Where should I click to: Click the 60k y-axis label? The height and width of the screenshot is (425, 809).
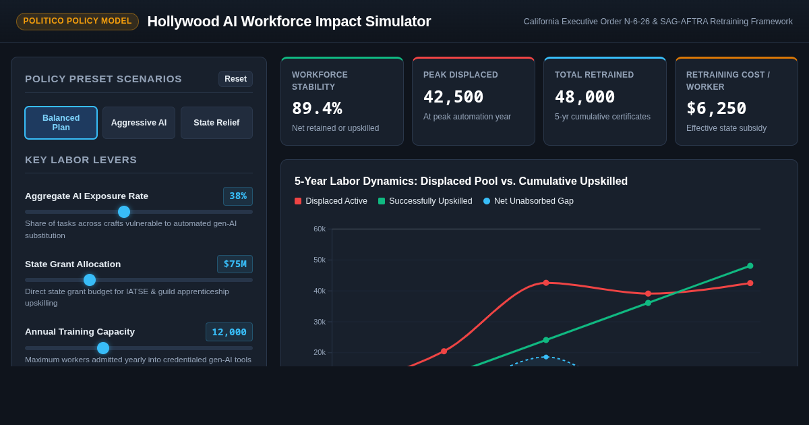point(320,229)
